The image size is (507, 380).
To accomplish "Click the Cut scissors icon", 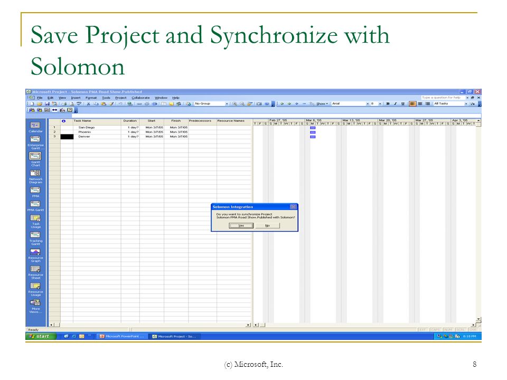I will (88, 104).
